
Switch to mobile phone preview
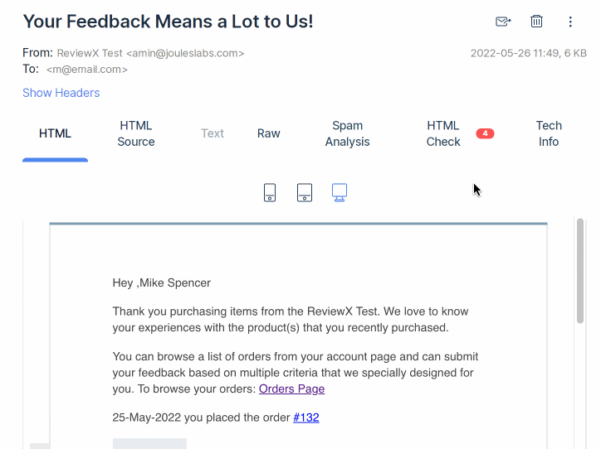(270, 193)
